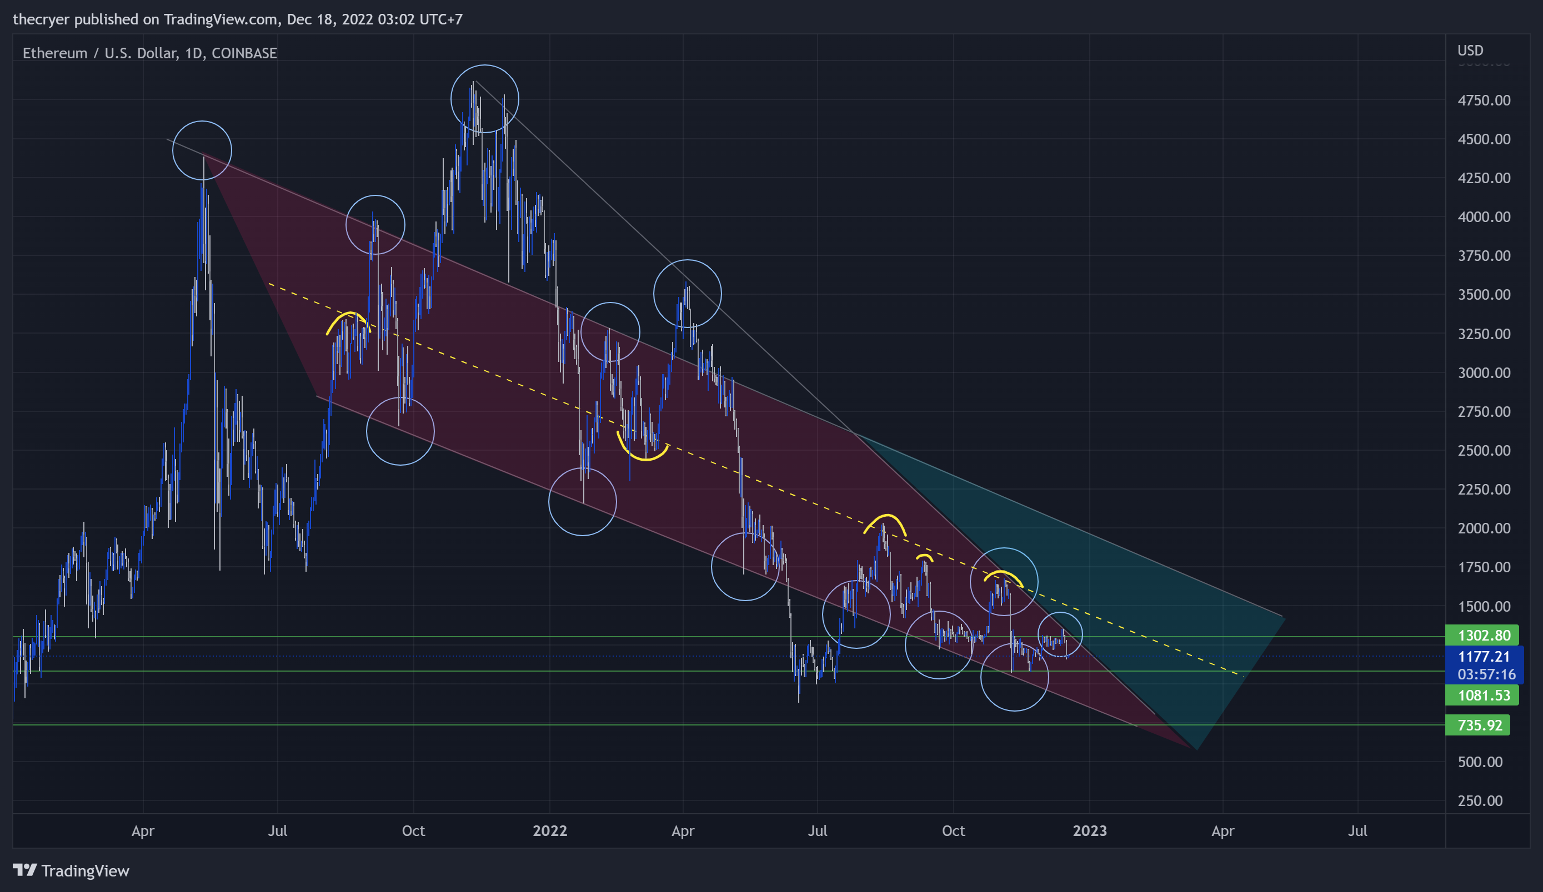Click the TradingView logo at bottom left

click(71, 870)
